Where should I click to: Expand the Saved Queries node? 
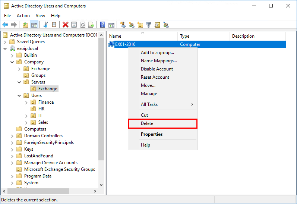pyautogui.click(x=5, y=42)
